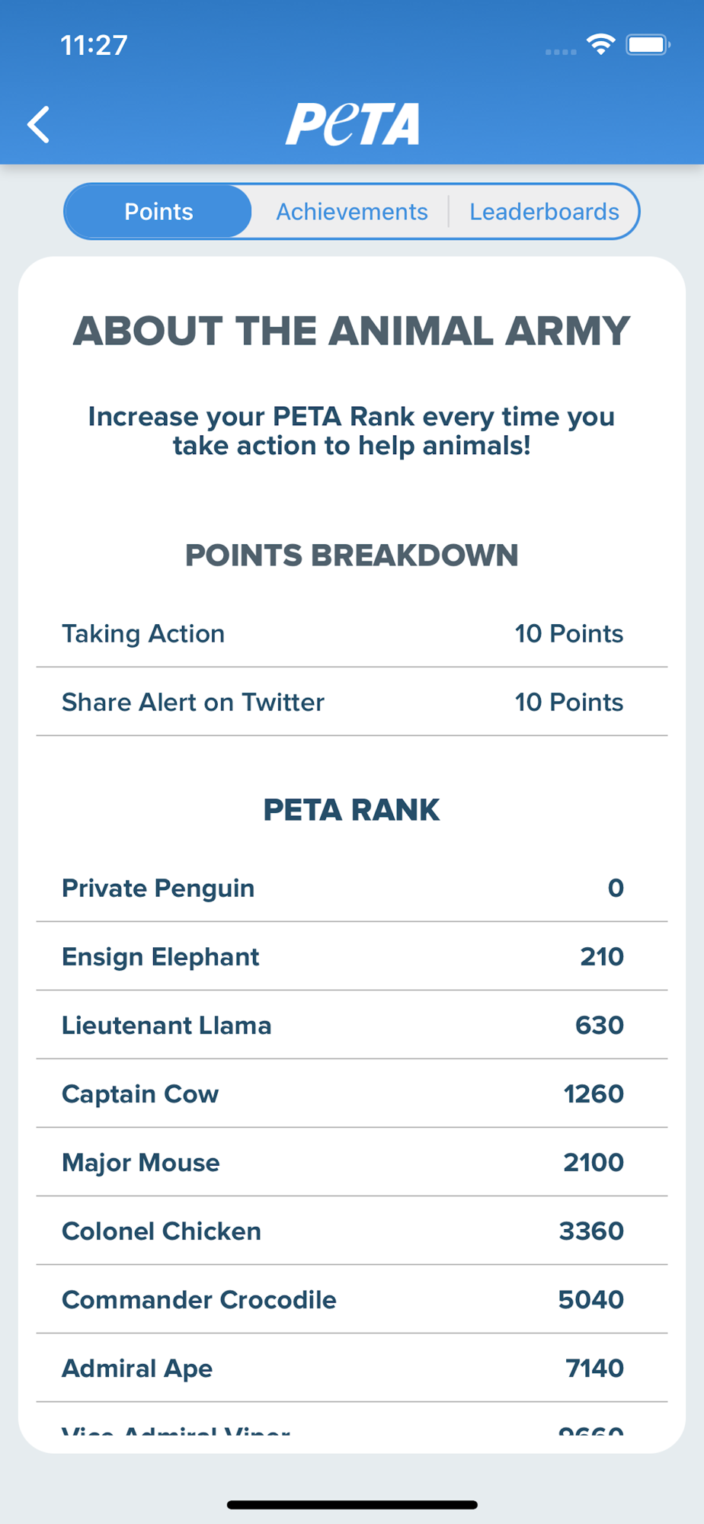Tap the battery status icon
704x1524 pixels.
point(647,45)
